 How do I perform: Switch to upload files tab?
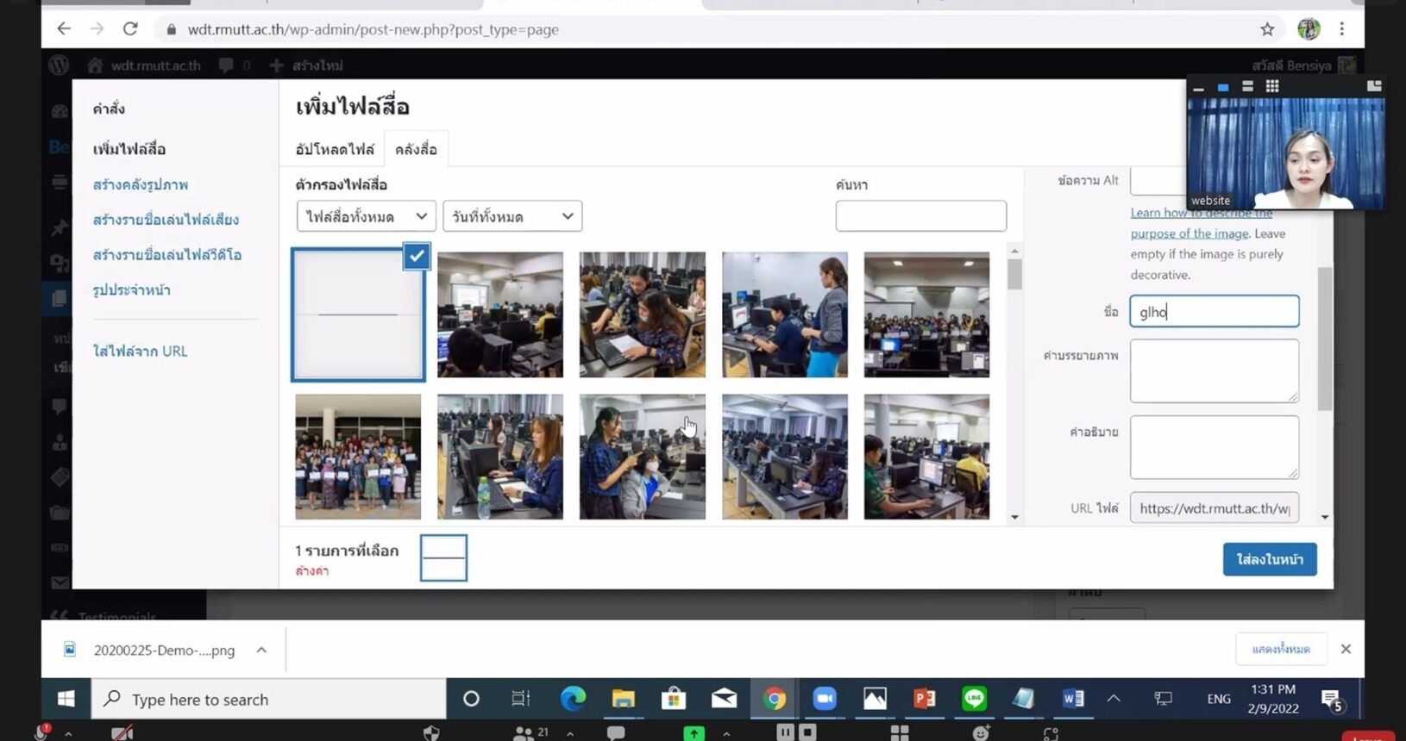[x=335, y=149]
